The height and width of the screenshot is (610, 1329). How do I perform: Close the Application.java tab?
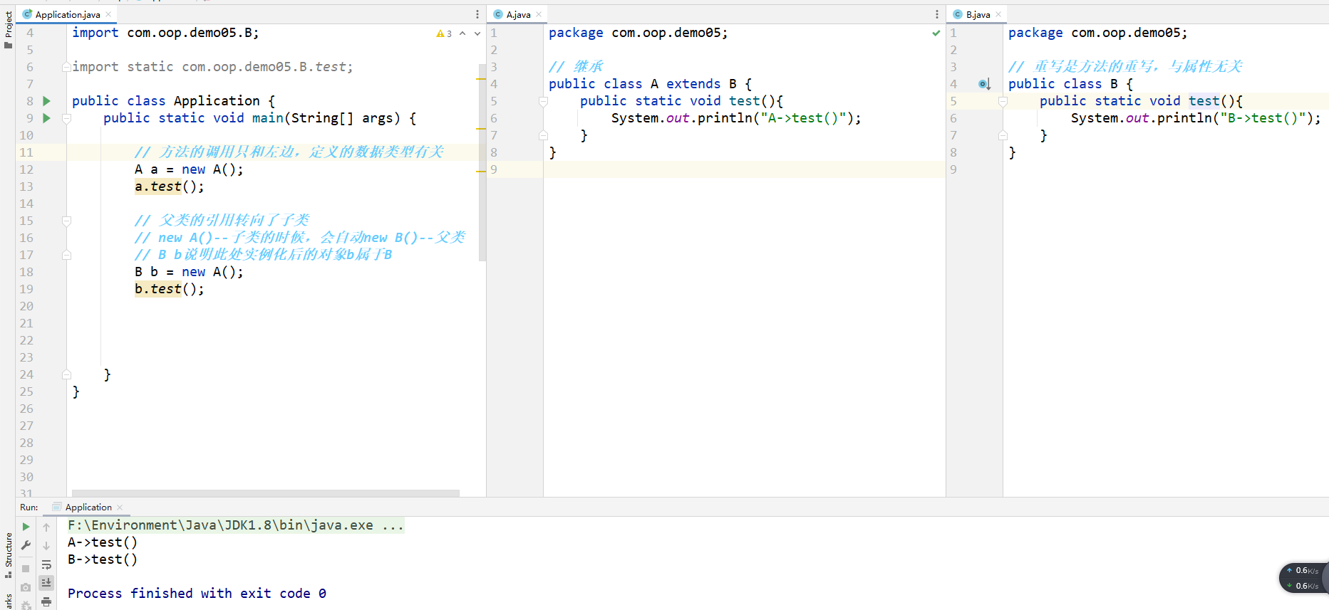point(108,14)
